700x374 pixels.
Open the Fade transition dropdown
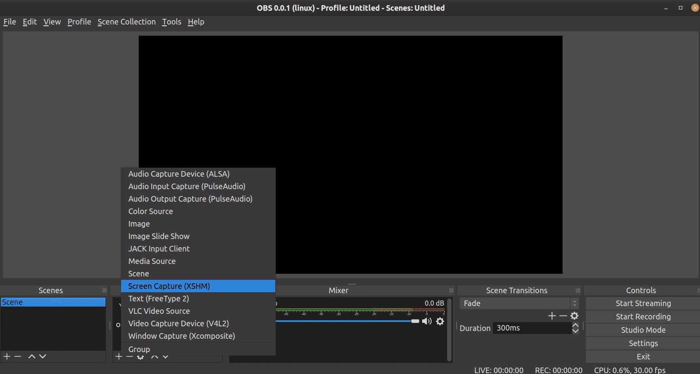[519, 303]
